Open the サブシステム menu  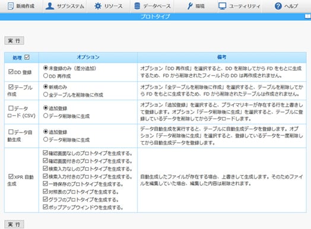[x=65, y=7]
